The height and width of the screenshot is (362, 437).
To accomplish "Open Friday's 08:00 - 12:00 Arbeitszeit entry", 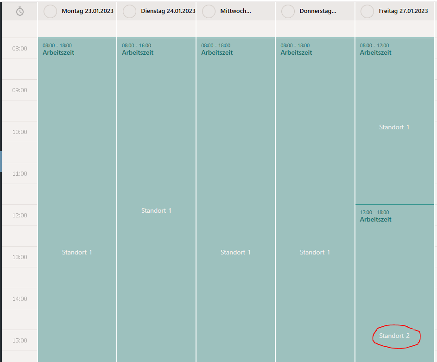I will pyautogui.click(x=394, y=121).
